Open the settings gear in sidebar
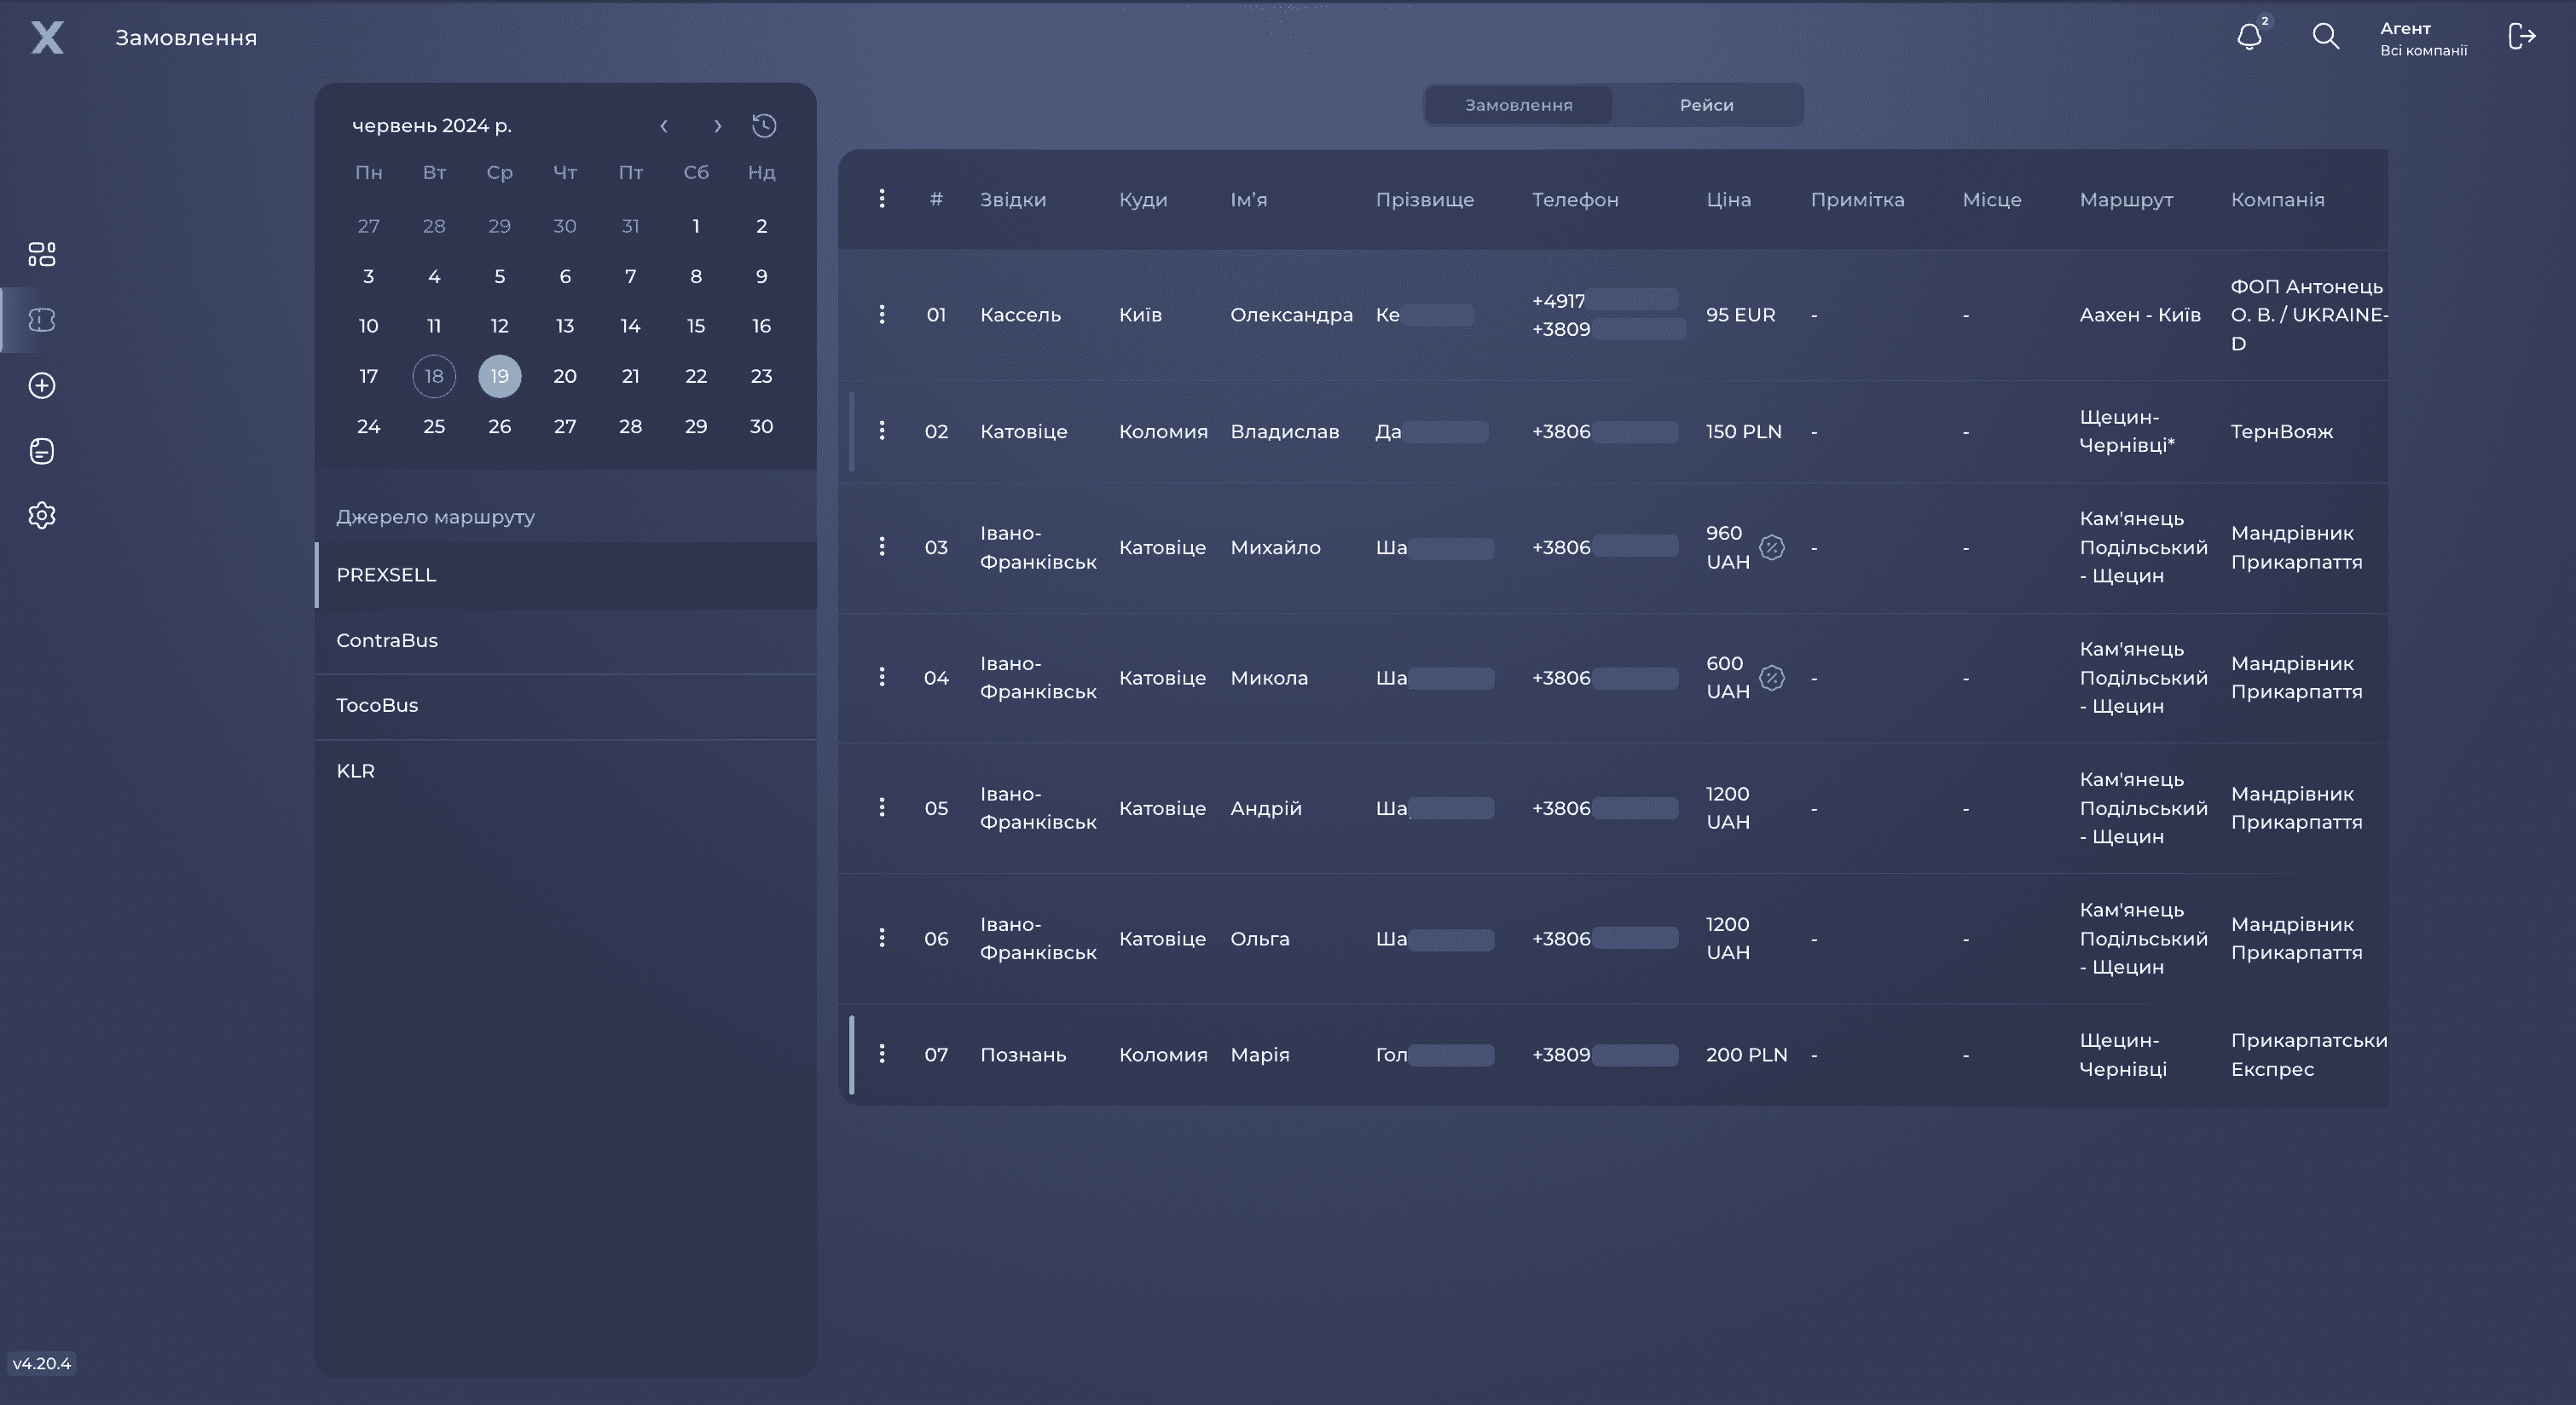 (41, 515)
